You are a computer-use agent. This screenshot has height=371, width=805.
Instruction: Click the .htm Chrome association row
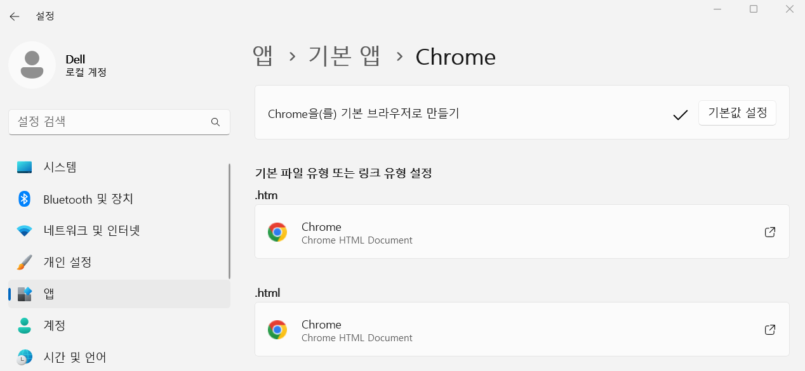(522, 231)
